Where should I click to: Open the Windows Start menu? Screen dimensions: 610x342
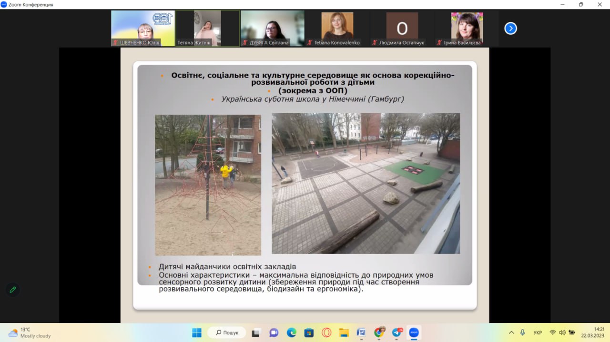197,332
